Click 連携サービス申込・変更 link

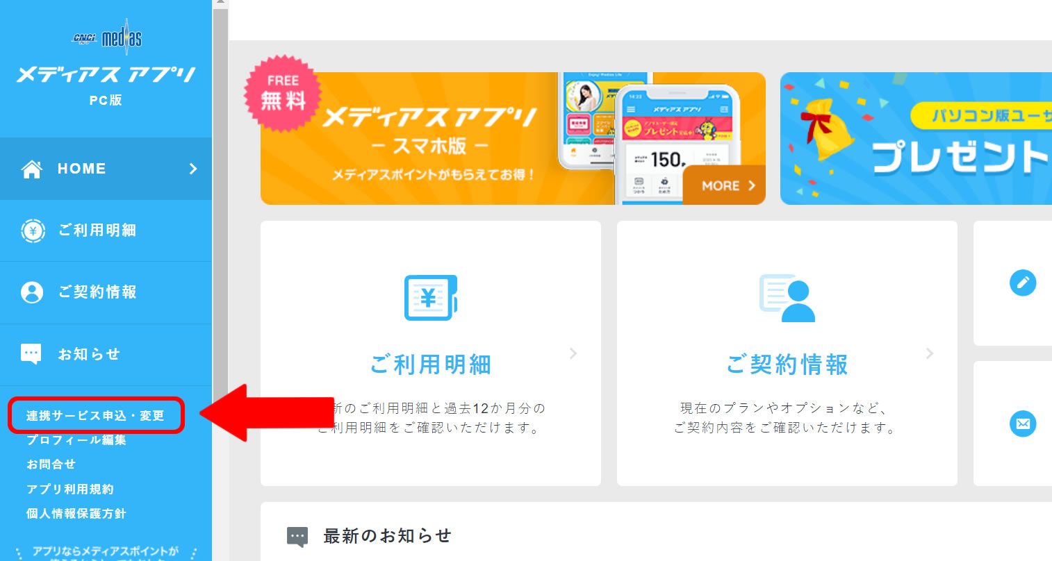click(95, 416)
